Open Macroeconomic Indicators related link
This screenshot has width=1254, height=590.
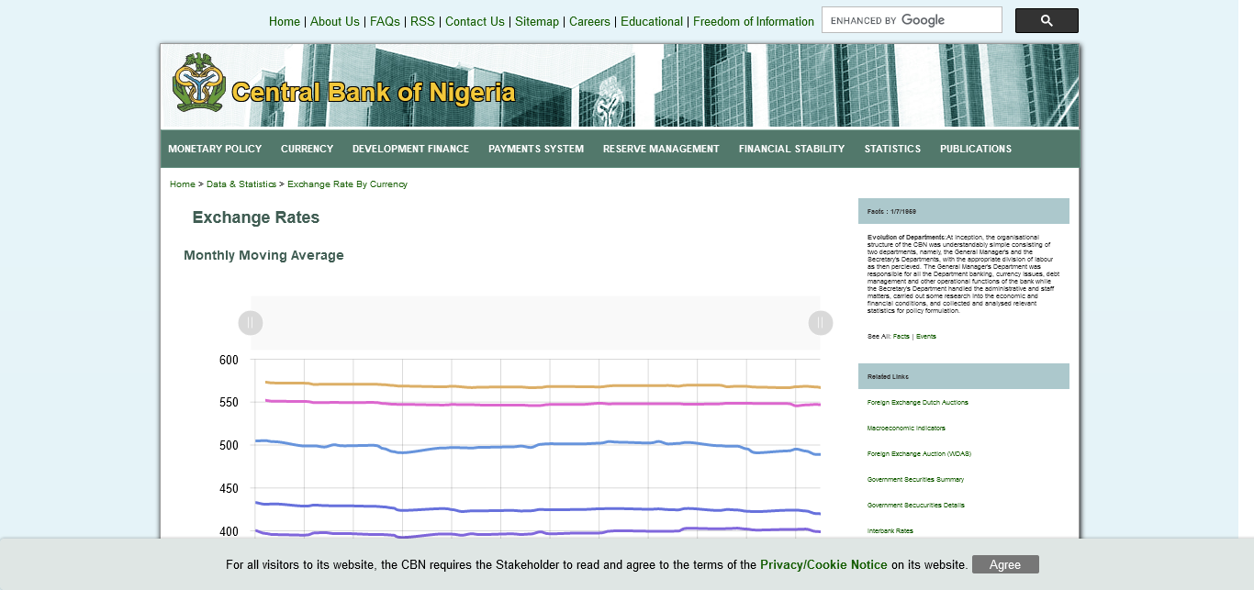point(904,429)
